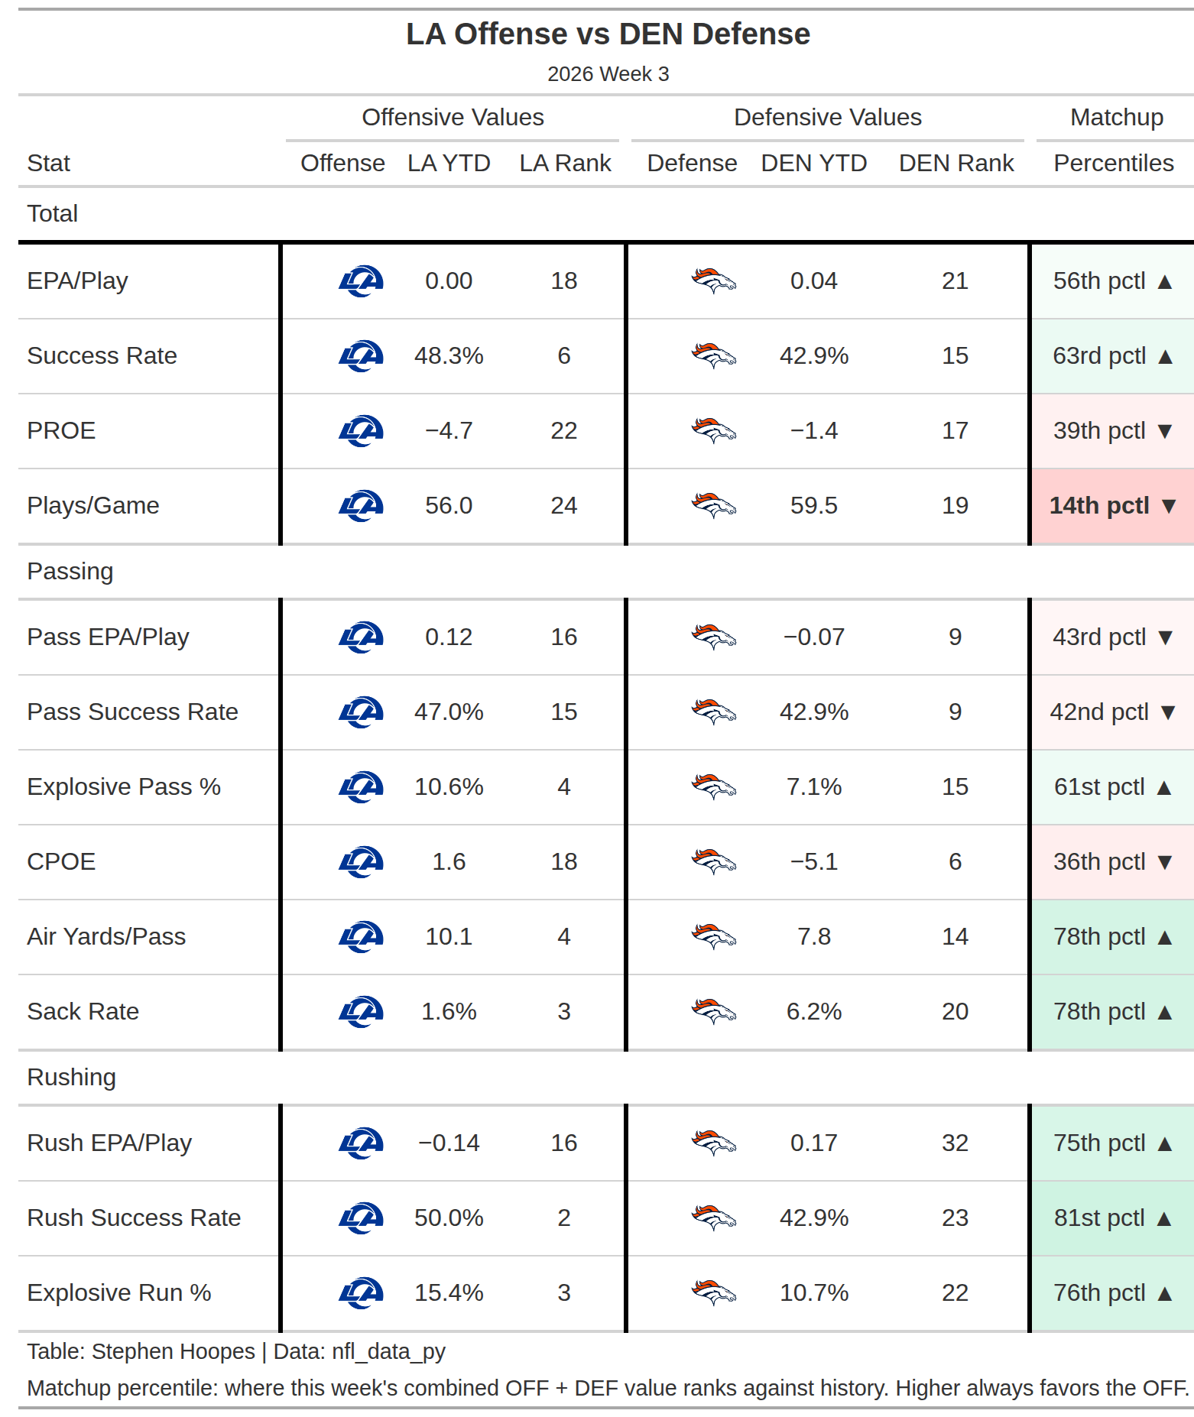Click Broncos logo in Rush EPA/Play row
Image resolution: width=1194 pixels, height=1417 pixels.
714,1143
